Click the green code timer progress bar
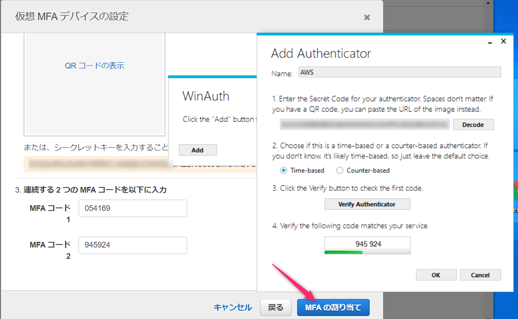Screen dimensions: 518x319 coord(367,252)
